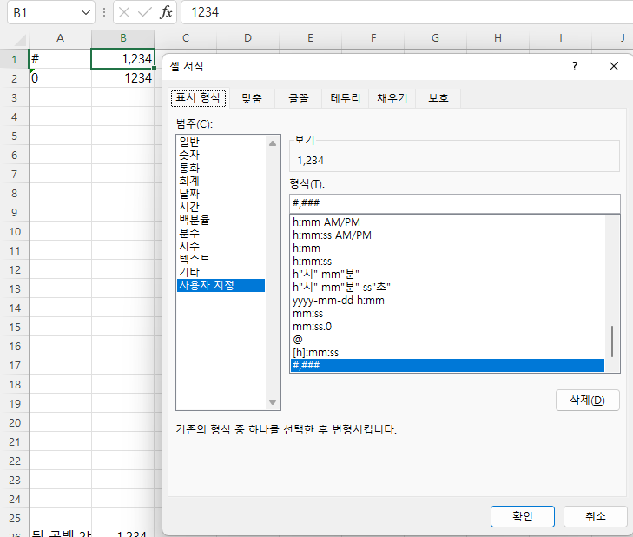Select cell A2 containing 0
This screenshot has height=537, width=633.
click(60, 78)
